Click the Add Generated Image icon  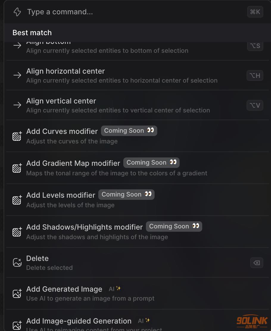(17, 293)
